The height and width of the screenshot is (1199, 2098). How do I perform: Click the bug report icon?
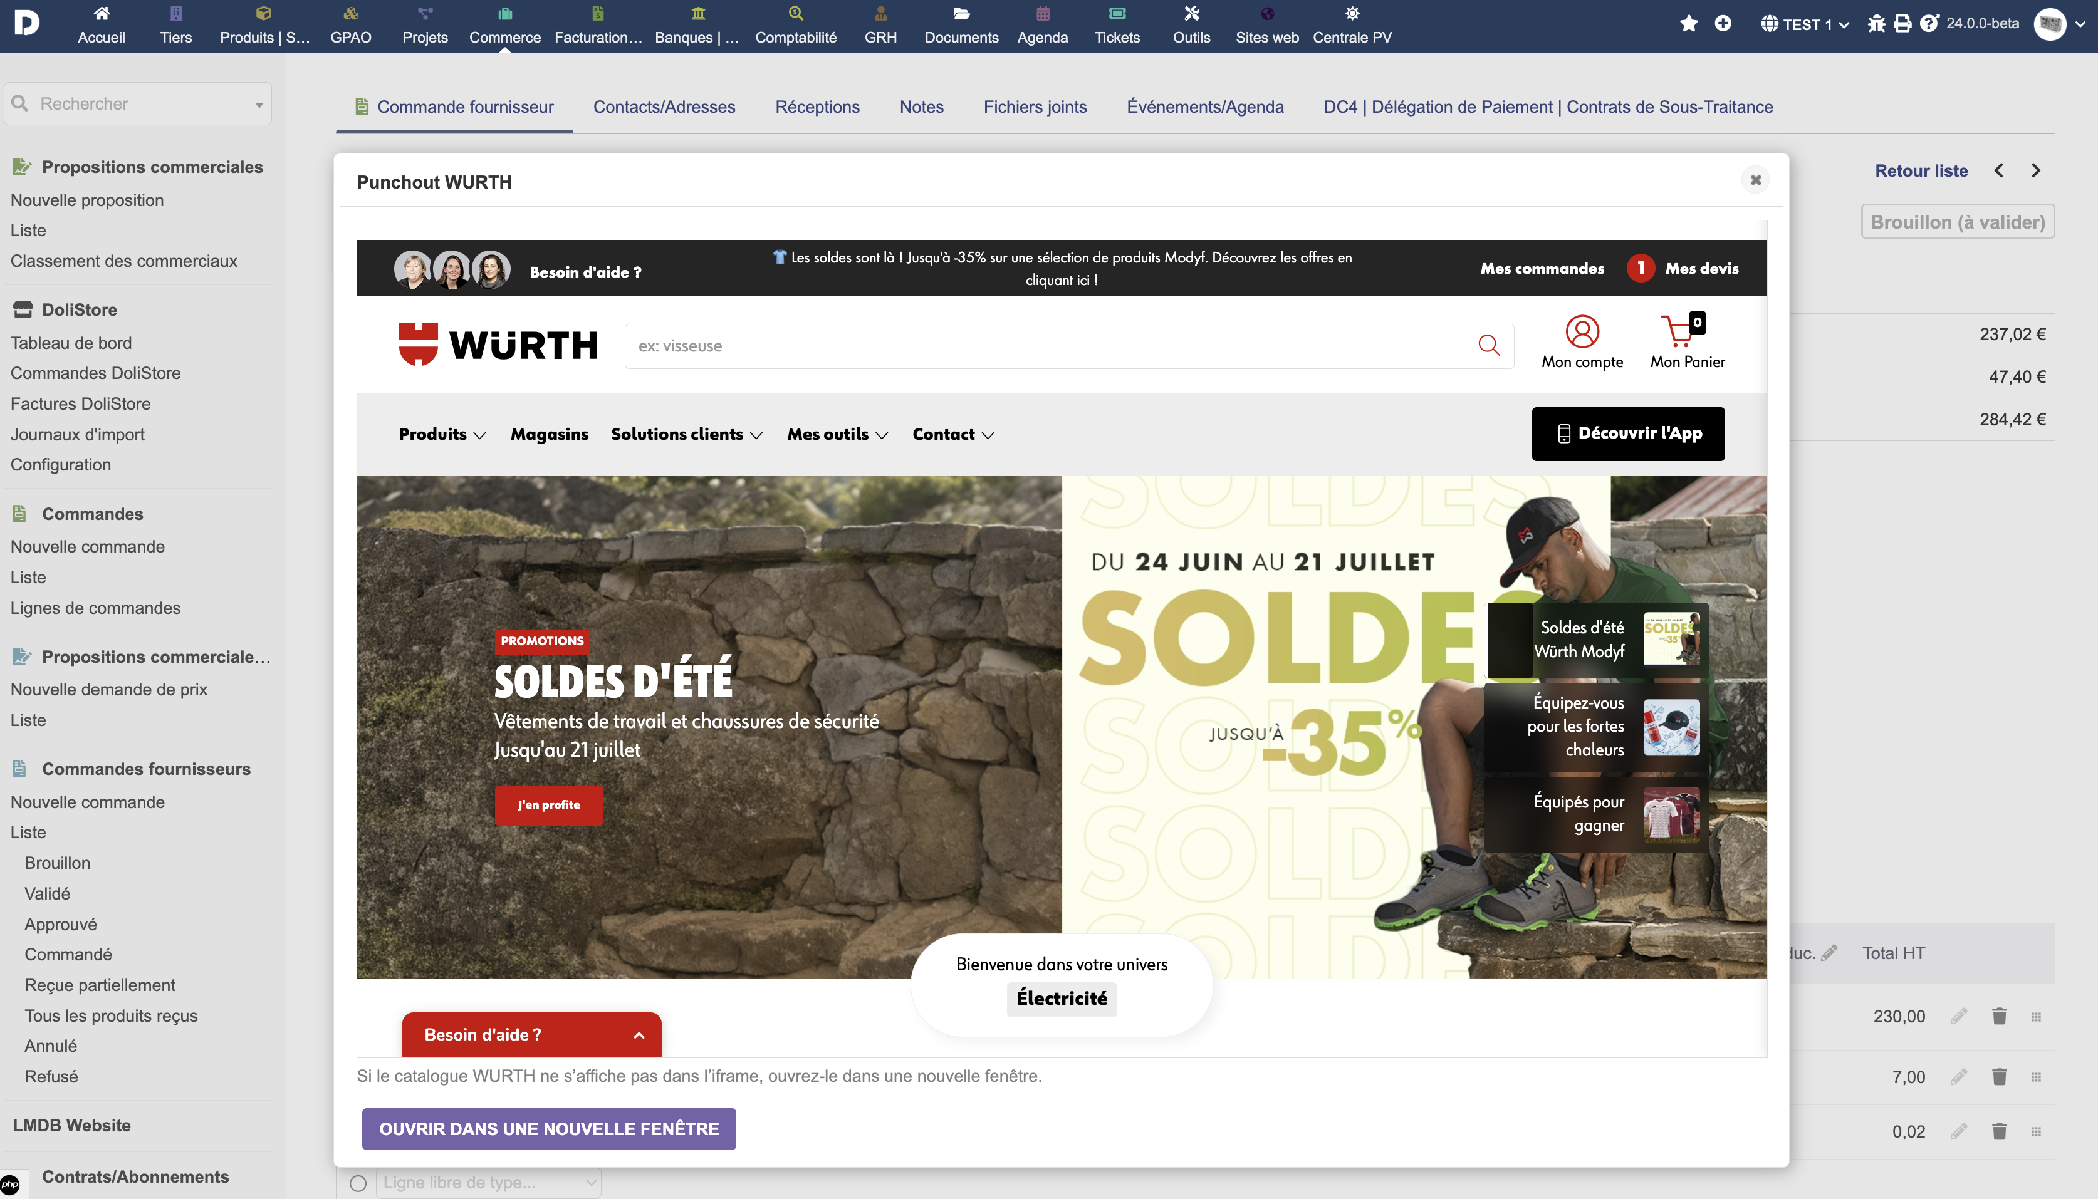pos(1876,23)
